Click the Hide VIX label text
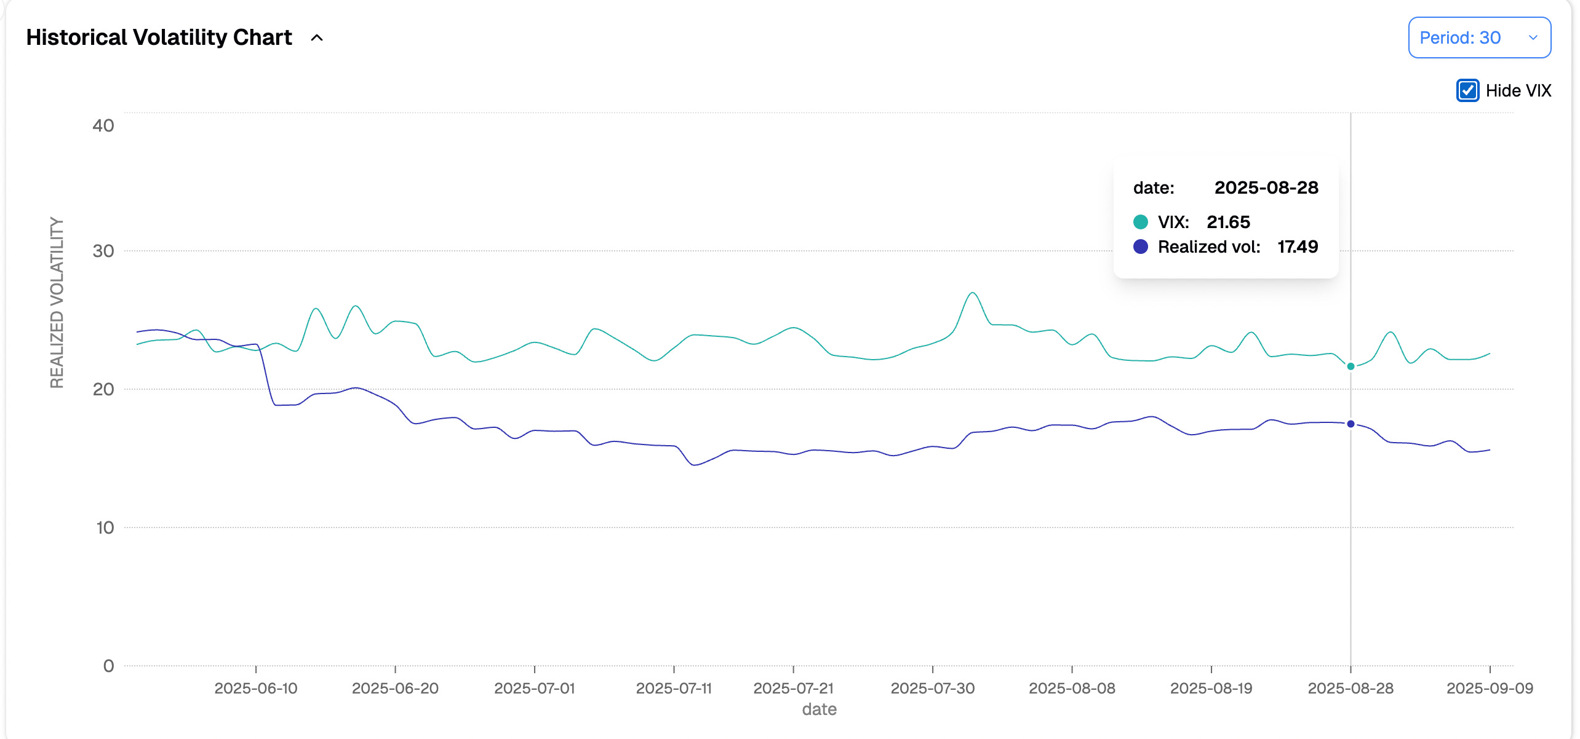Image resolution: width=1580 pixels, height=739 pixels. click(x=1518, y=91)
